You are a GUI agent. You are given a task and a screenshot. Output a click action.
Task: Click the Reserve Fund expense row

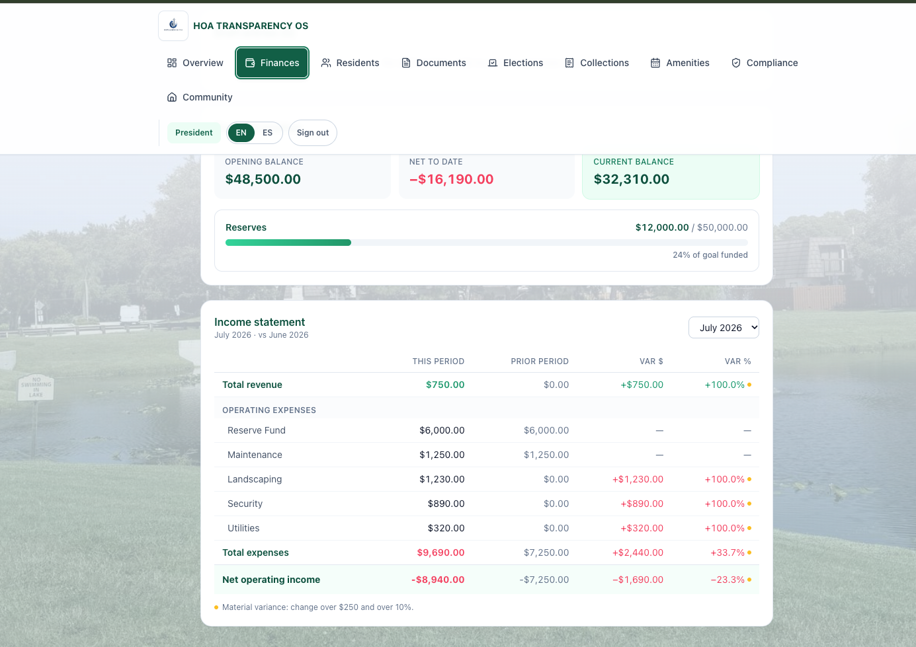487,430
